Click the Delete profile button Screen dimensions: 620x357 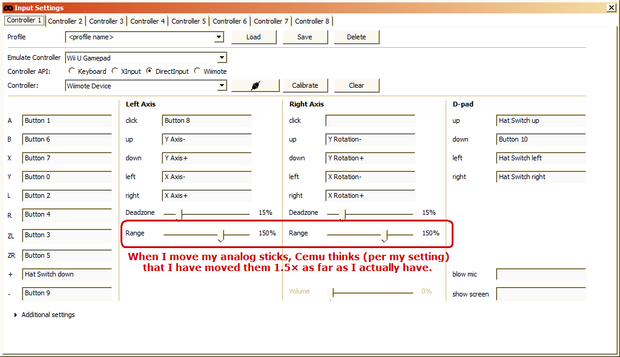(x=357, y=37)
